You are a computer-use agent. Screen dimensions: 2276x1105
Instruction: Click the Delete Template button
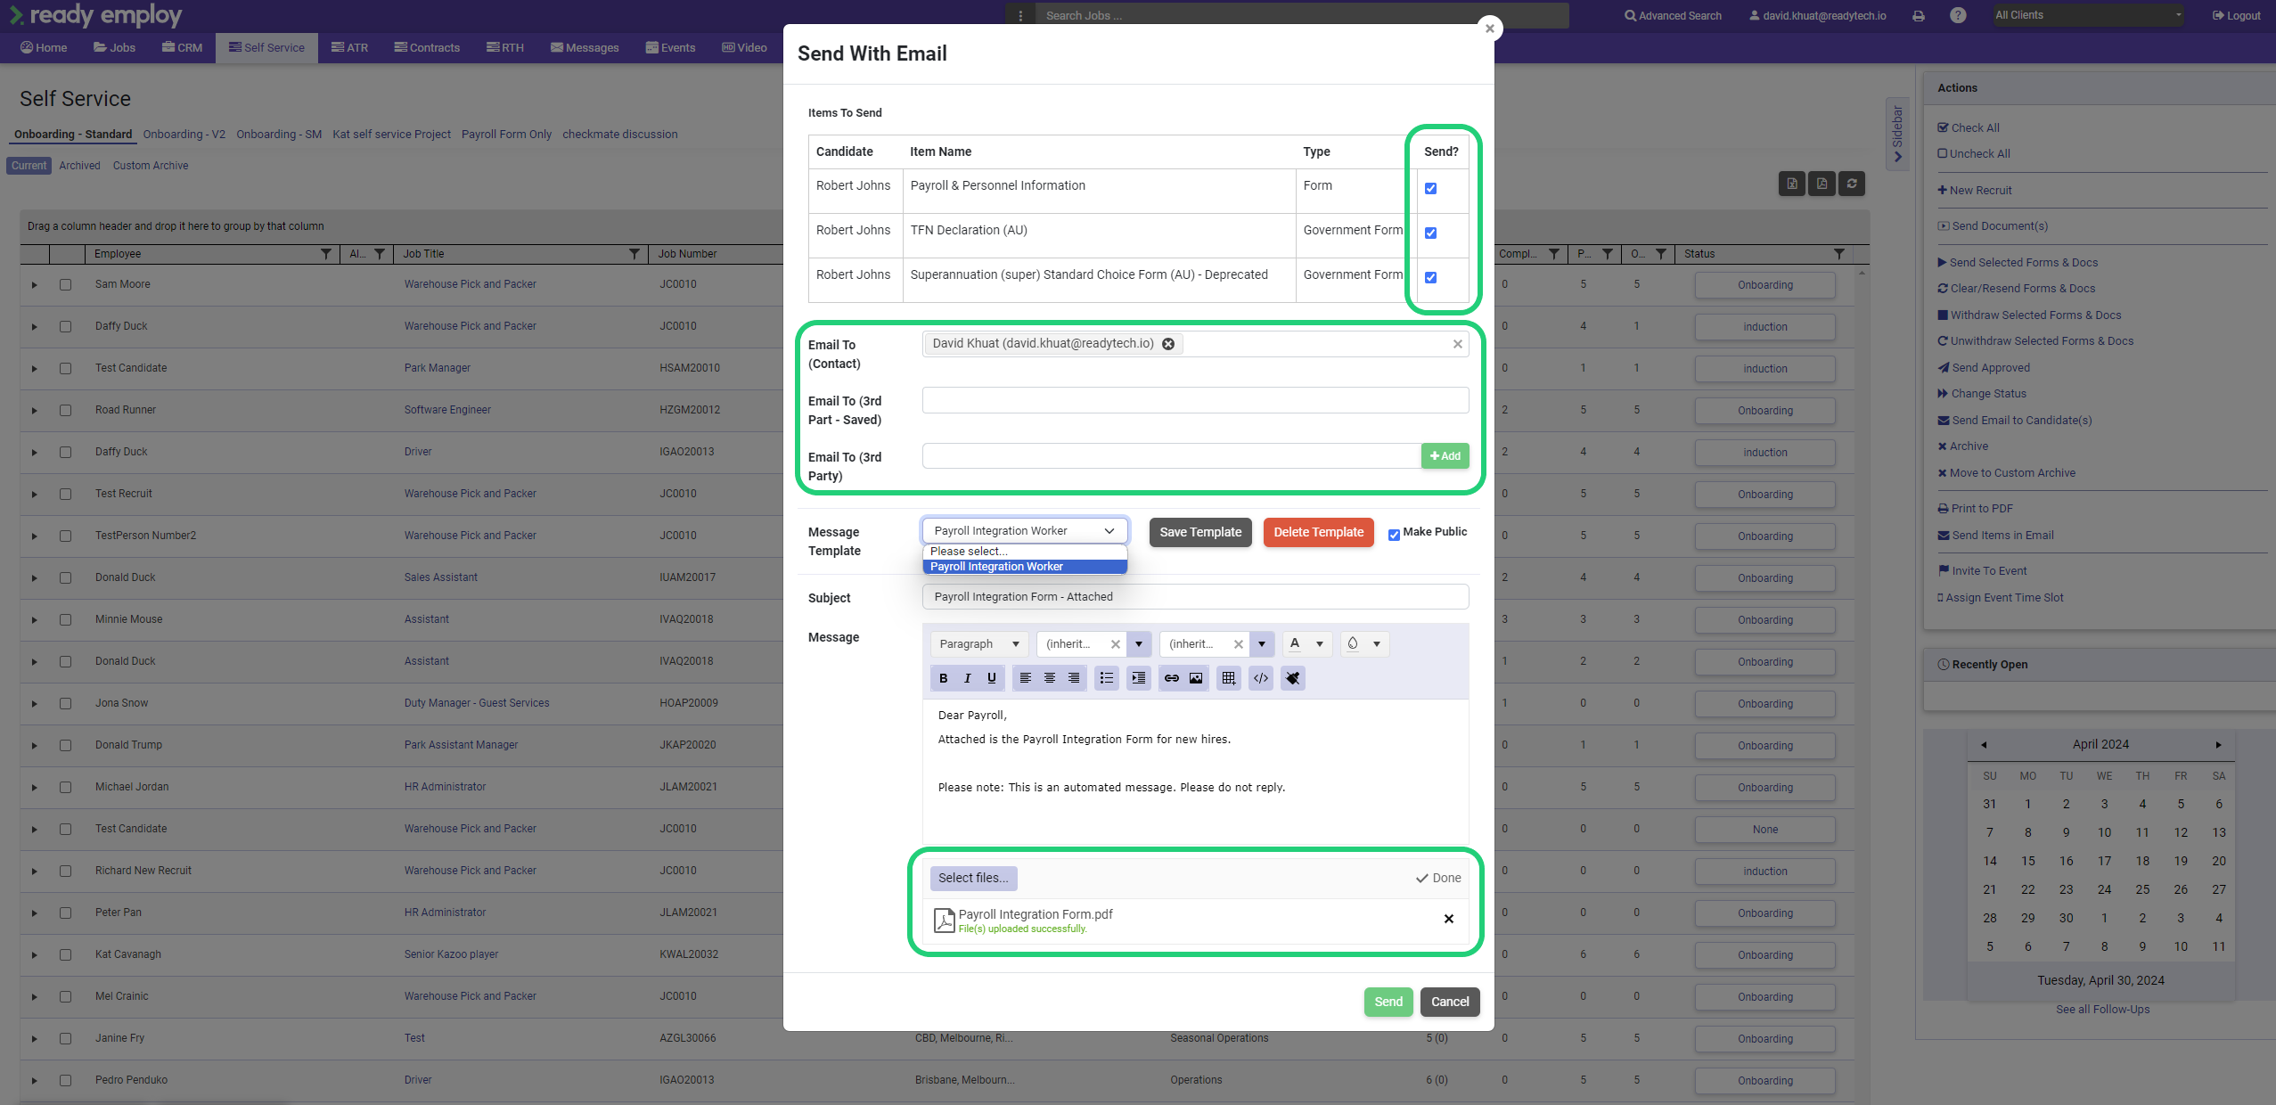tap(1318, 532)
